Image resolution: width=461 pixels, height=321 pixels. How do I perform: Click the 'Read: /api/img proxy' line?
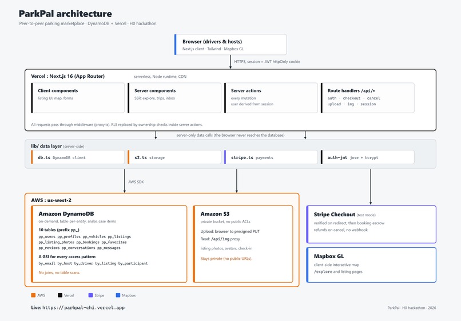[x=220, y=239]
